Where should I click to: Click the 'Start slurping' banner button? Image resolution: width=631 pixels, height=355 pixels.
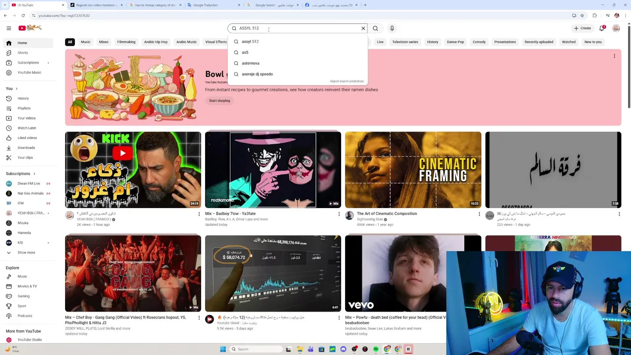(x=219, y=101)
